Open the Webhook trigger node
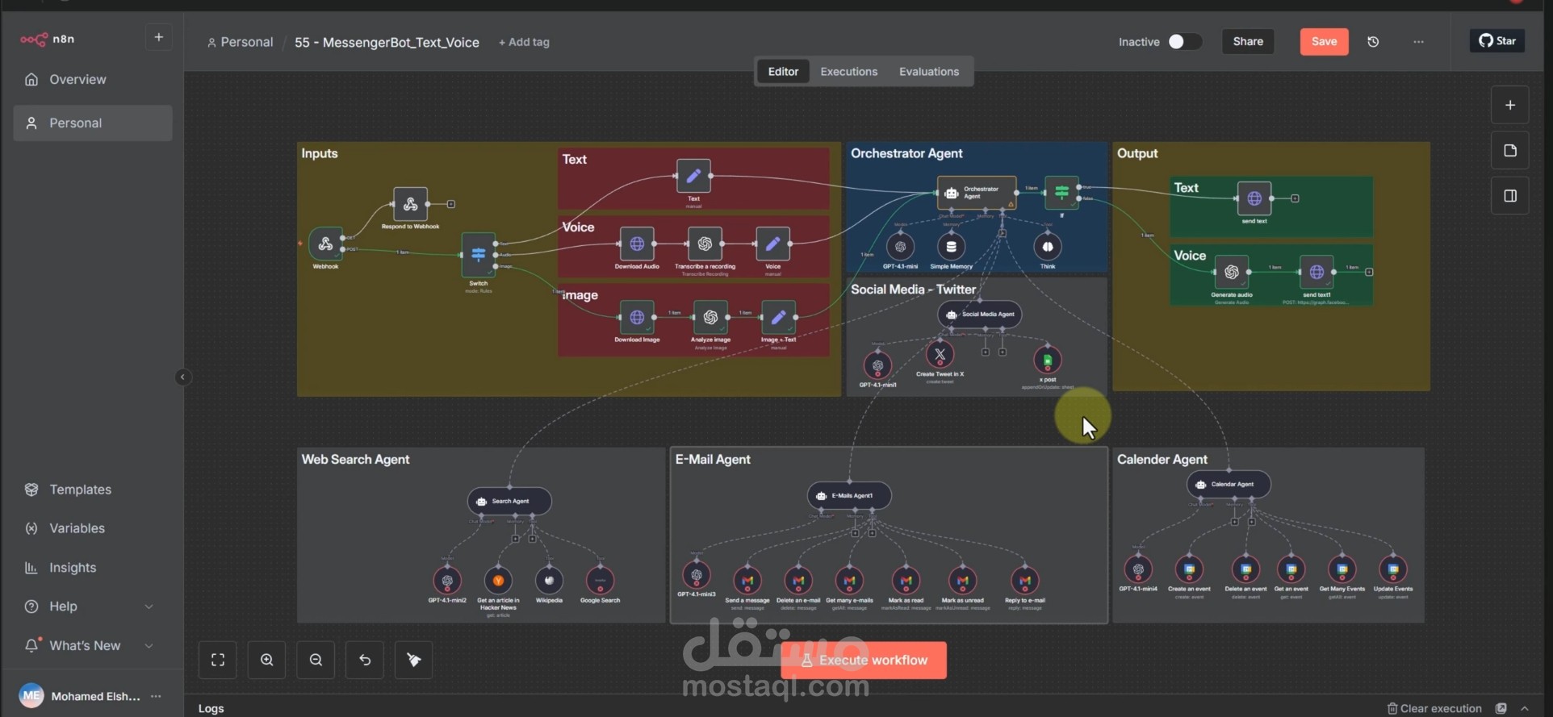 [x=325, y=244]
